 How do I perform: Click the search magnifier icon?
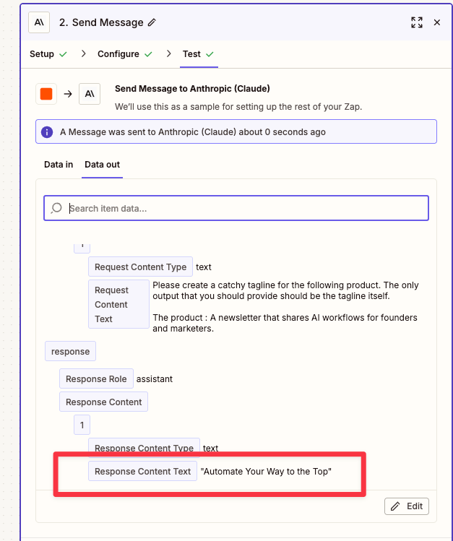click(56, 208)
